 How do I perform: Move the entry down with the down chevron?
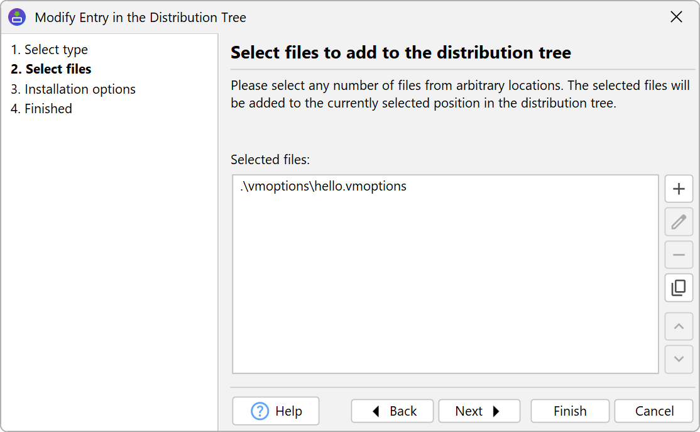(679, 359)
